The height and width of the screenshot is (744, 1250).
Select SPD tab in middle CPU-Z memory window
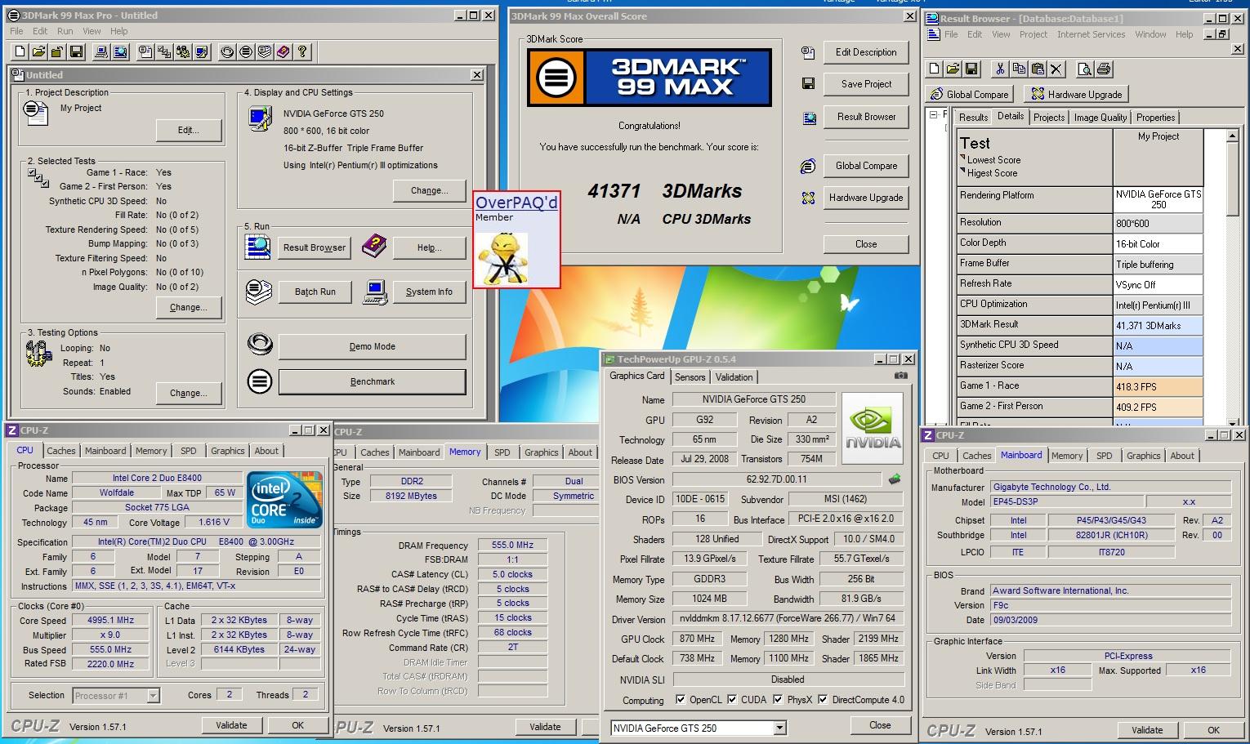pyautogui.click(x=502, y=452)
